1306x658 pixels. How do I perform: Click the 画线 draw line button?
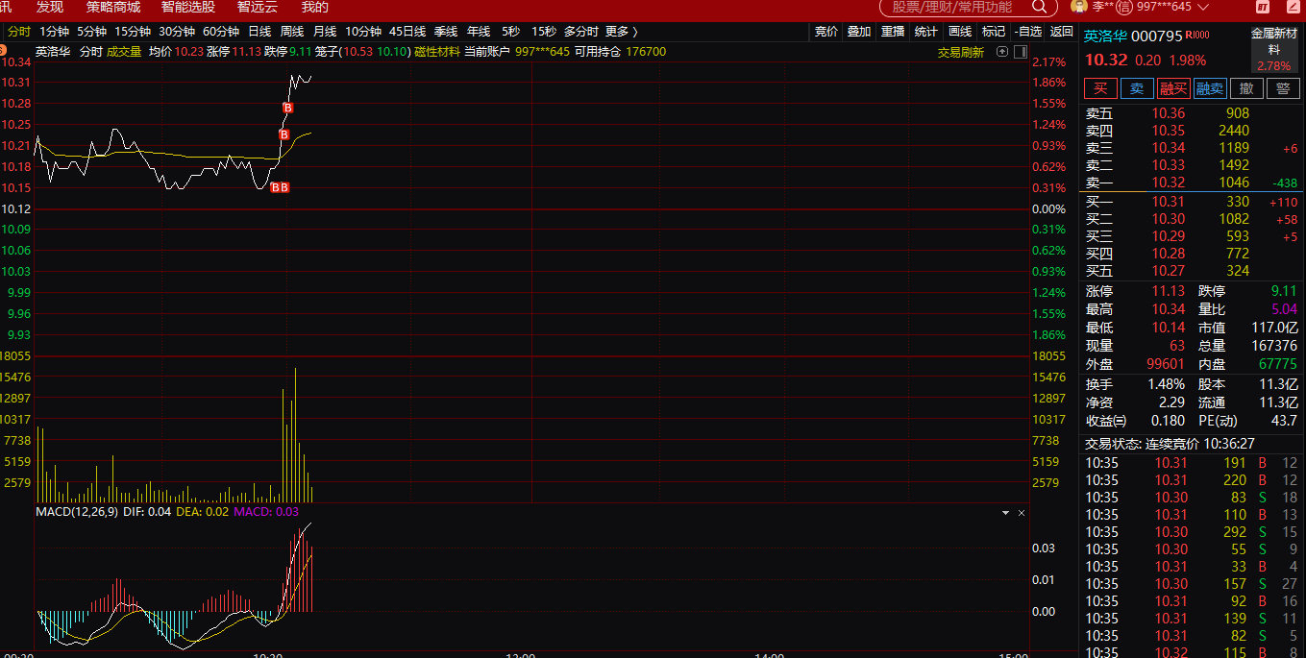pos(960,32)
